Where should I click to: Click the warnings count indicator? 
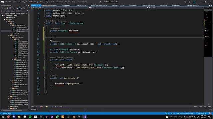pos(47,106)
